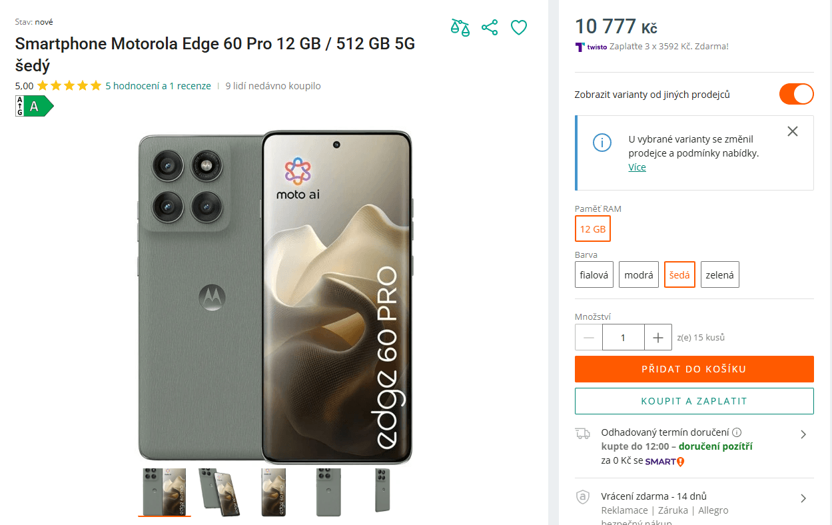Click the compare products scales icon
This screenshot has height=525, width=832.
(460, 27)
